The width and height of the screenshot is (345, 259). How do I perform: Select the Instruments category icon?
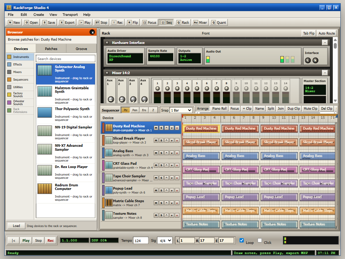point(9,57)
